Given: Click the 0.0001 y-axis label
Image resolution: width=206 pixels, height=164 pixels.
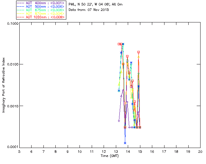Looking at the screenshot, I should pos(13,147).
